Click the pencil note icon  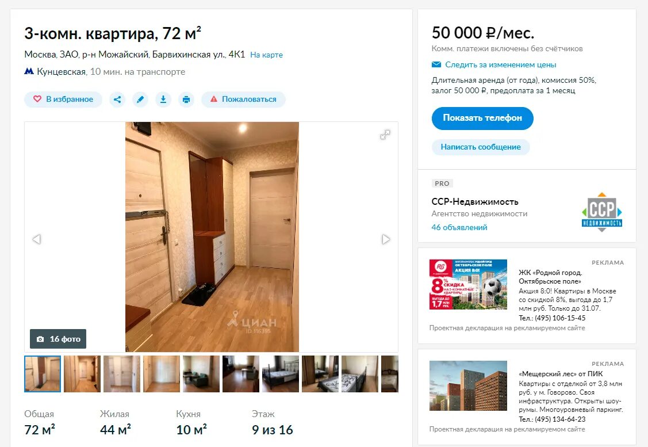[140, 100]
